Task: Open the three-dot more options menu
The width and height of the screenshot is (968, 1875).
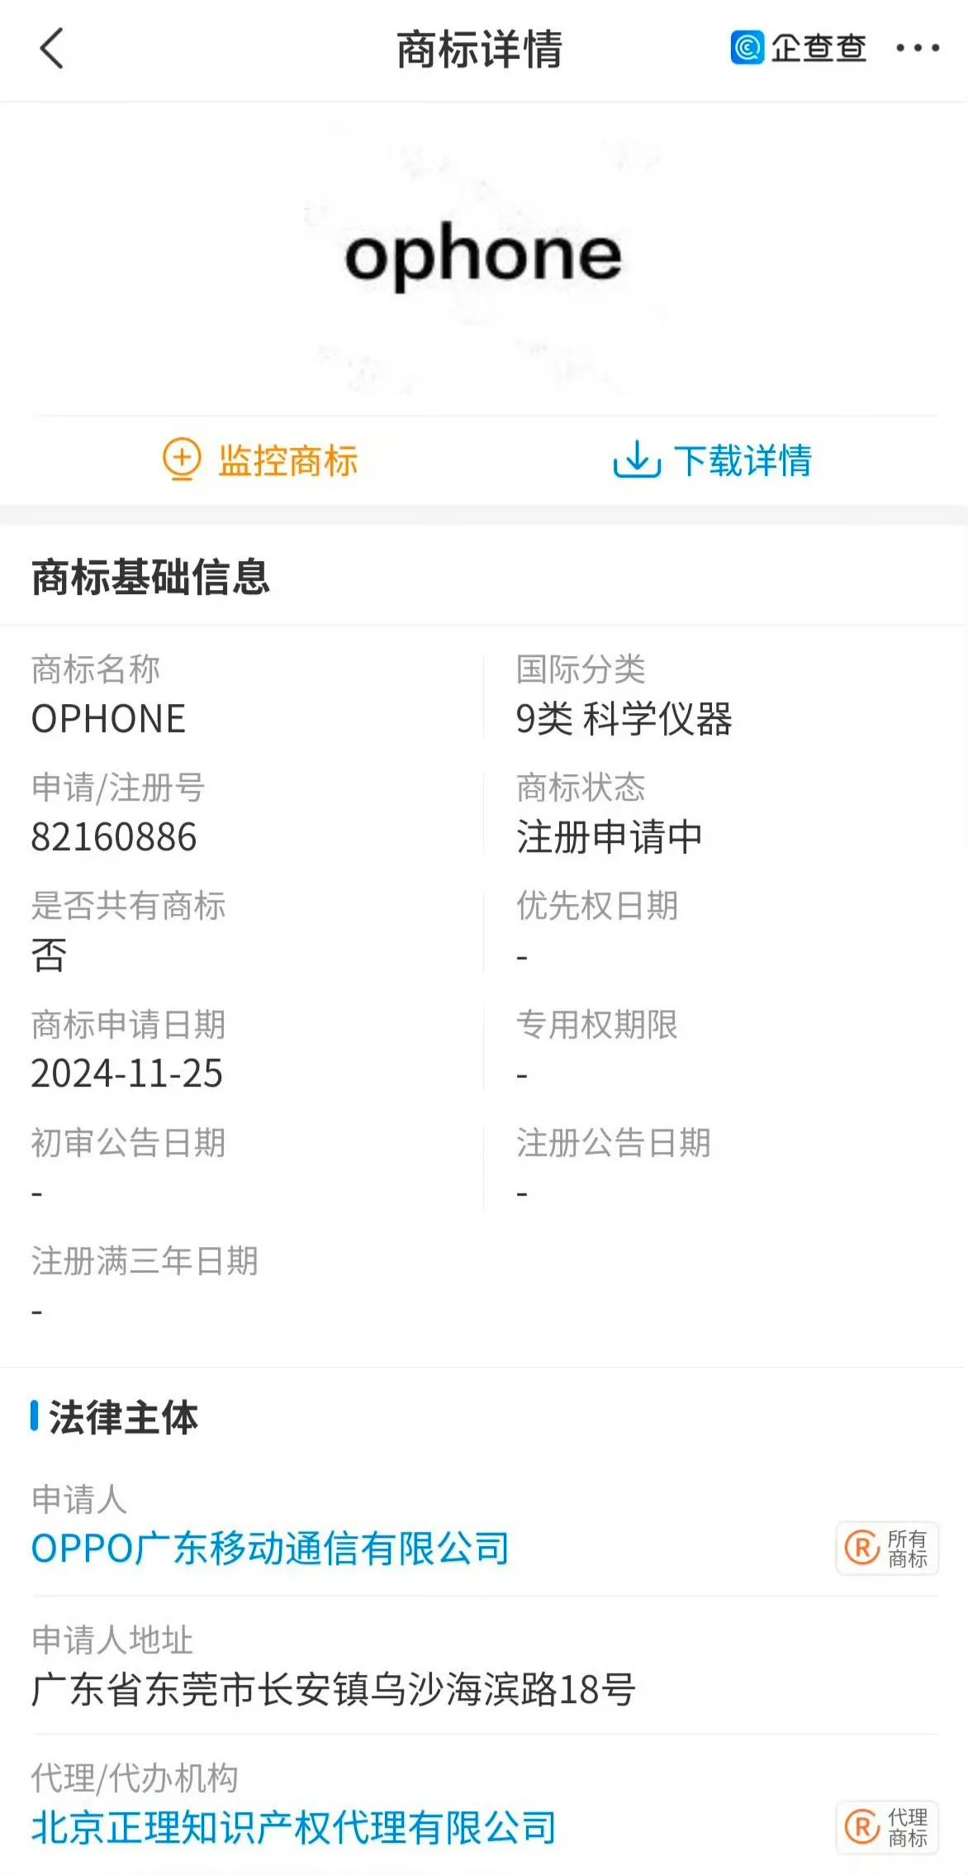Action: [918, 48]
